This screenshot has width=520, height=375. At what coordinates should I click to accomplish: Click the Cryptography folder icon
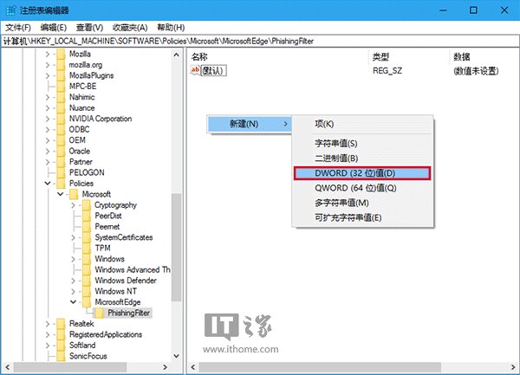click(x=87, y=204)
